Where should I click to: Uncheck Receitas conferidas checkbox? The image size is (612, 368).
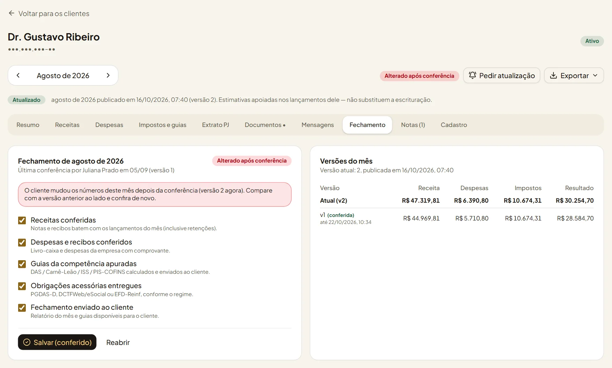click(x=22, y=220)
